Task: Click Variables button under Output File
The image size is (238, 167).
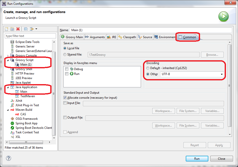Action: point(212,126)
